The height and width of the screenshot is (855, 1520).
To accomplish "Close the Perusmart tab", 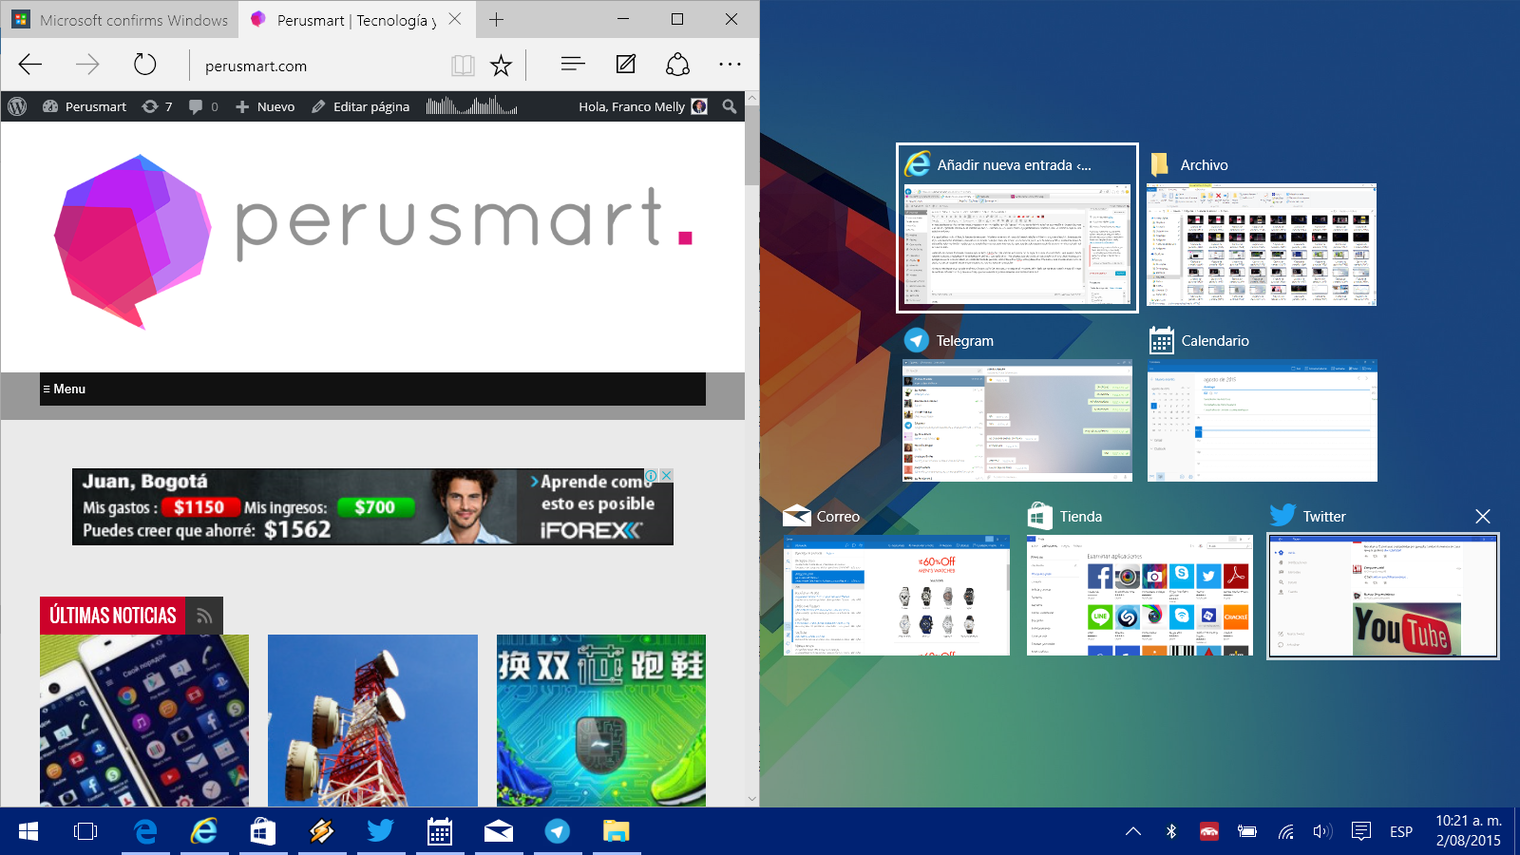I will [455, 19].
